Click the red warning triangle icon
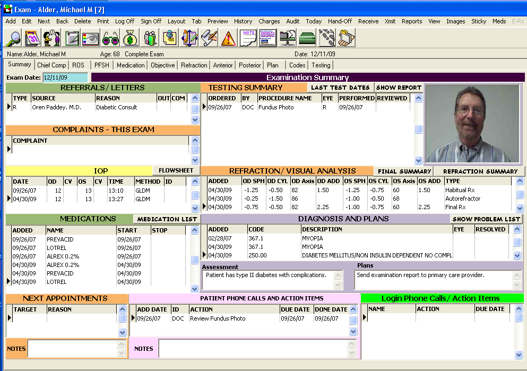527x371 pixels. coord(228,38)
